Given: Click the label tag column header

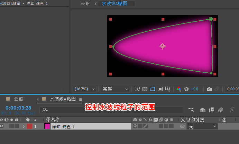Looking at the screenshot, I should pos(28,120).
